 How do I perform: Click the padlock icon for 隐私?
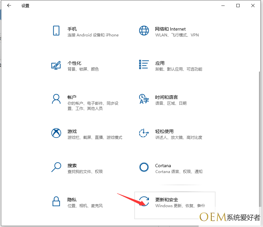56,201
